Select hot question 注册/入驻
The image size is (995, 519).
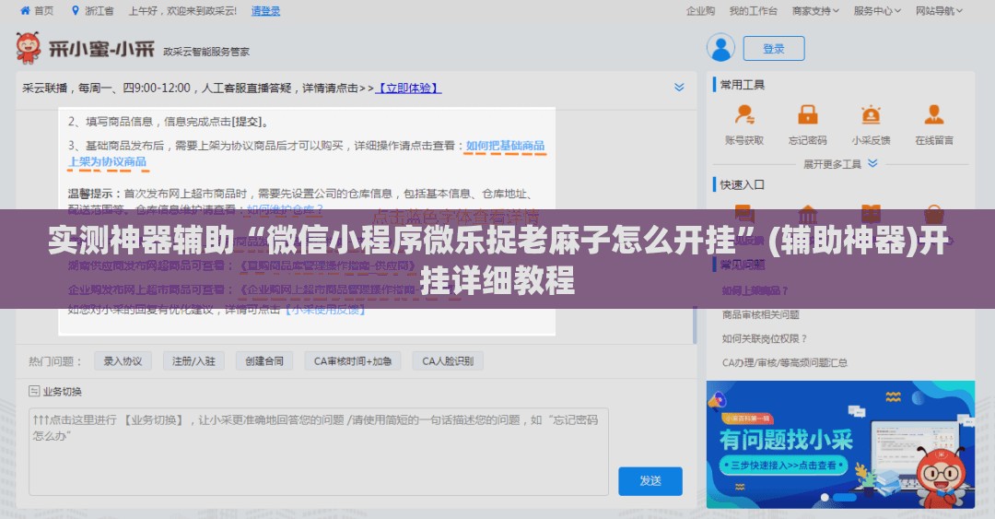click(193, 361)
